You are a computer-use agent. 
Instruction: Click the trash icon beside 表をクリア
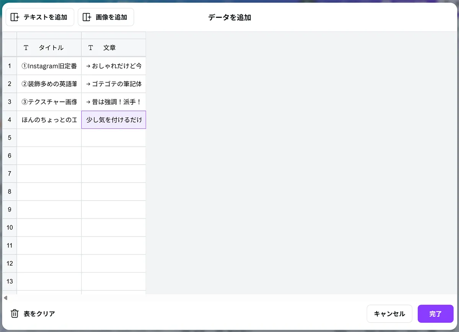point(15,314)
